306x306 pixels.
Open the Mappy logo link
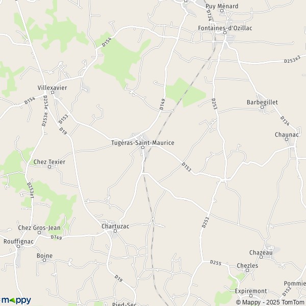coord(16,300)
